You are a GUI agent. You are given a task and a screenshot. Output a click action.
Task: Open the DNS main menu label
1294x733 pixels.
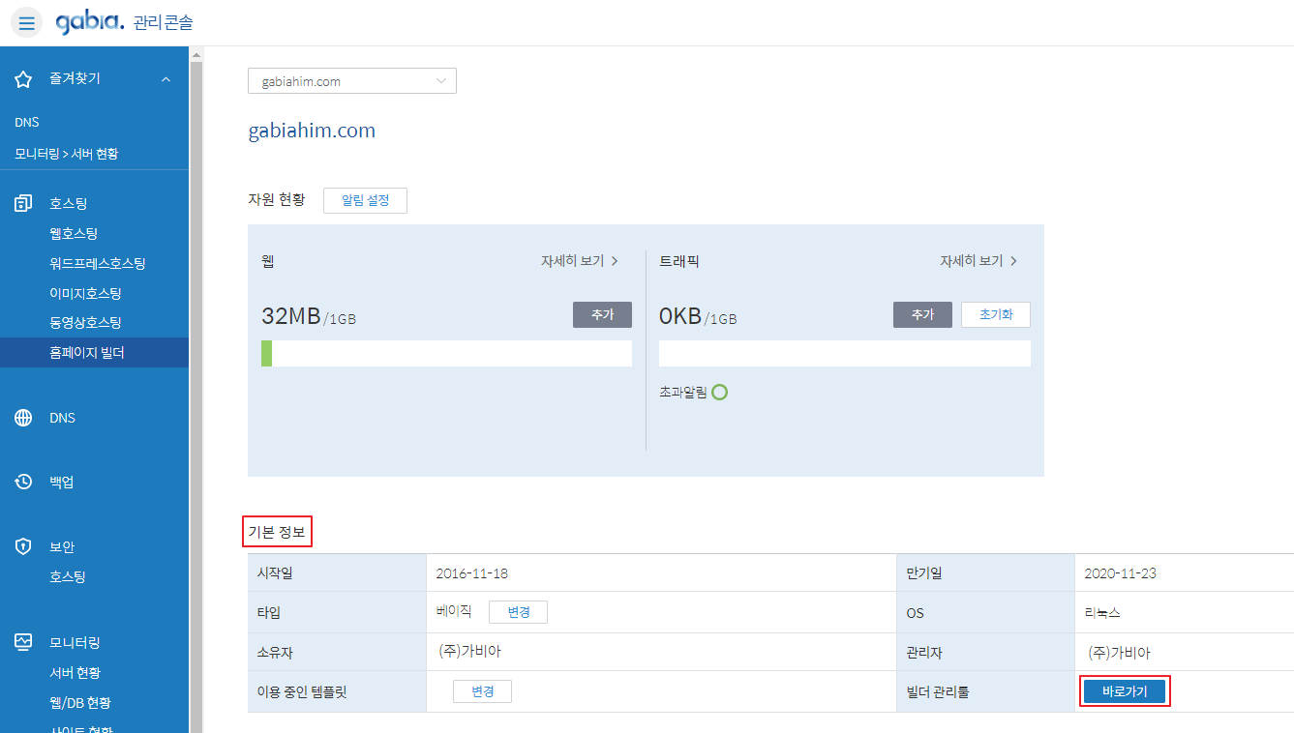(62, 418)
